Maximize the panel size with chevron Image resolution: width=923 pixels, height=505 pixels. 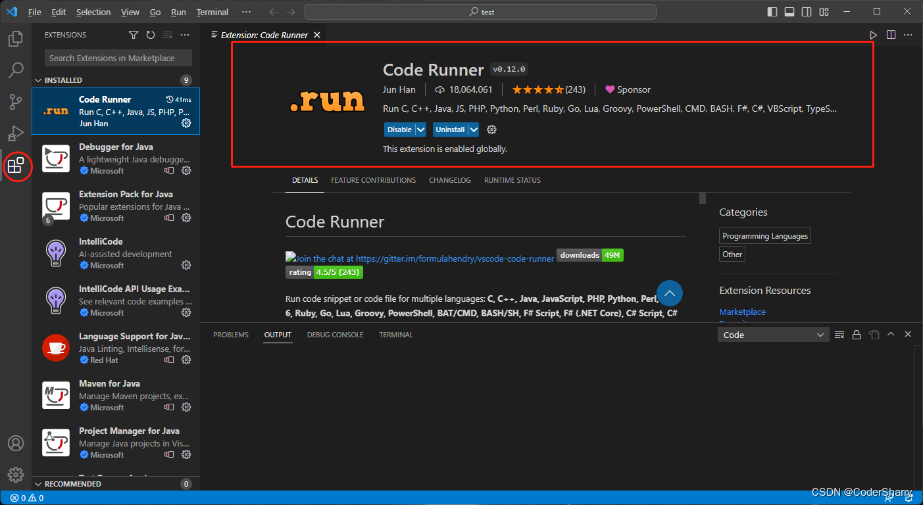[x=891, y=335]
